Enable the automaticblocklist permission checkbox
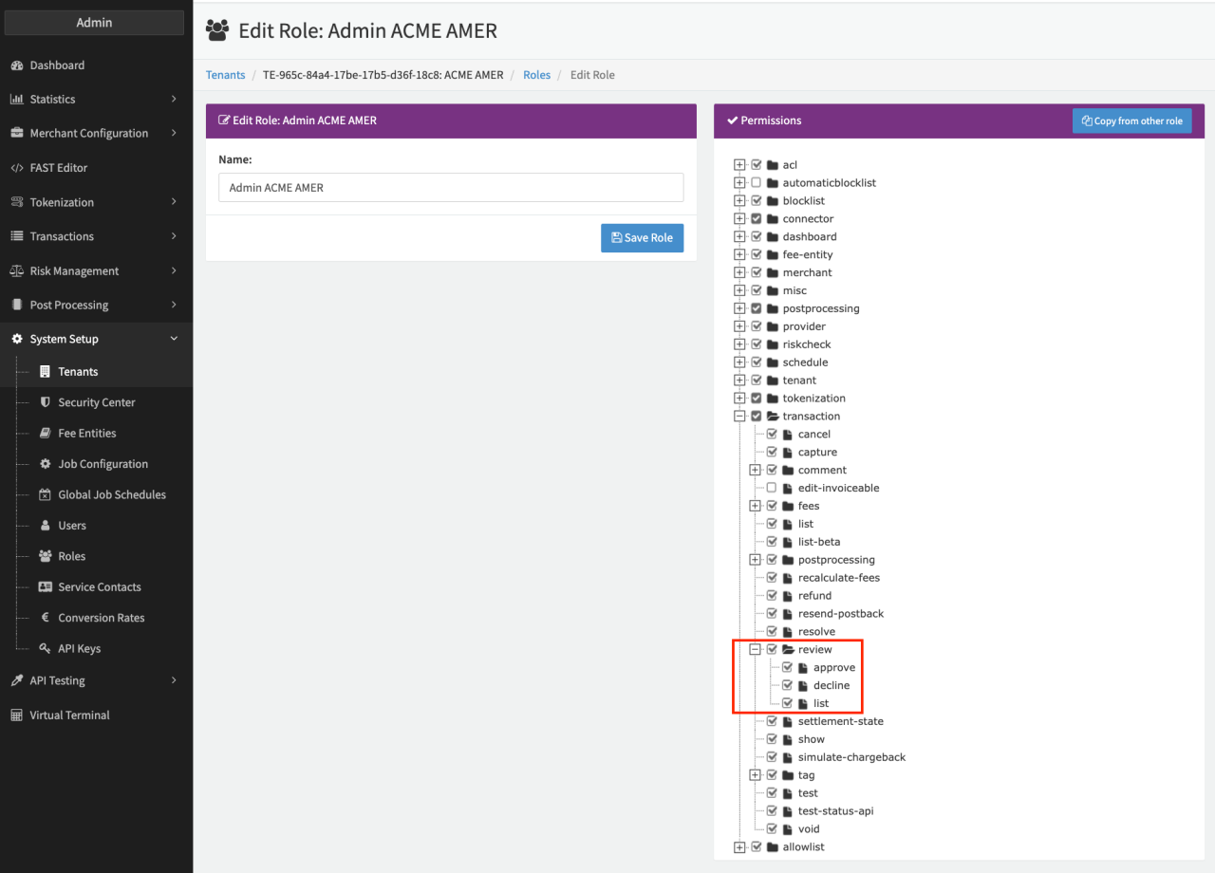 click(x=757, y=183)
